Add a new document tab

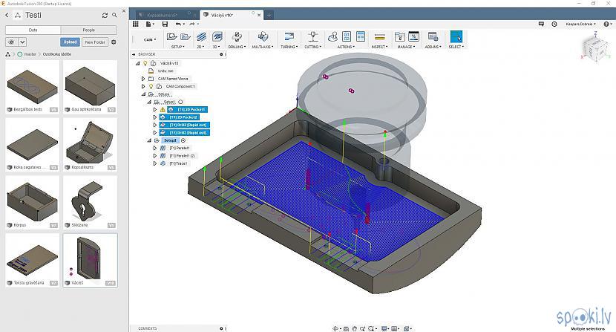269,15
